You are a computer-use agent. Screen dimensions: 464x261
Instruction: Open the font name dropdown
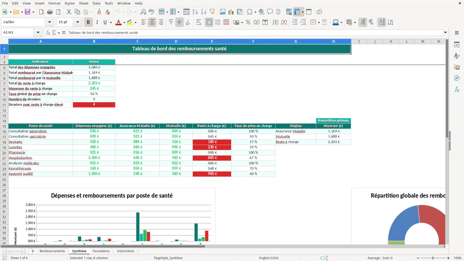point(49,22)
